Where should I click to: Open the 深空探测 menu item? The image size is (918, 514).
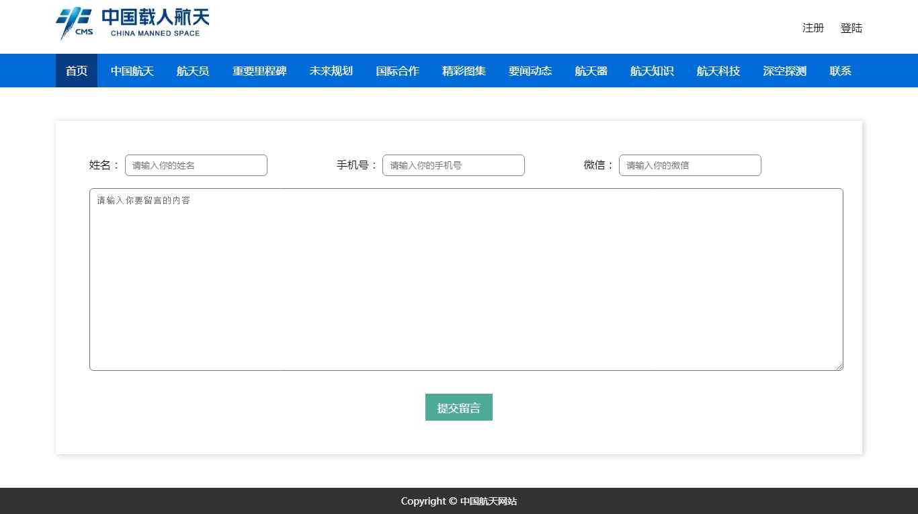pos(784,71)
